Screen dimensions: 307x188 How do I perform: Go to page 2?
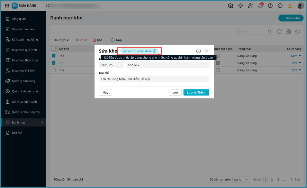coord(272,180)
